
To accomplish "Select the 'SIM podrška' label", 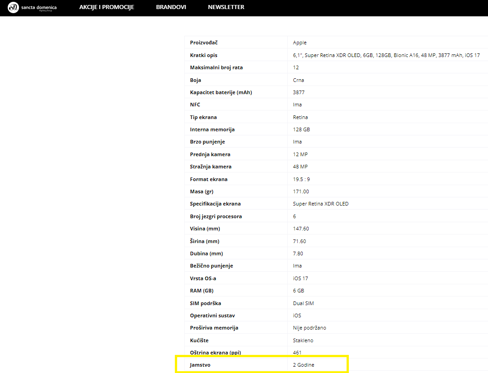I will tap(206, 303).
